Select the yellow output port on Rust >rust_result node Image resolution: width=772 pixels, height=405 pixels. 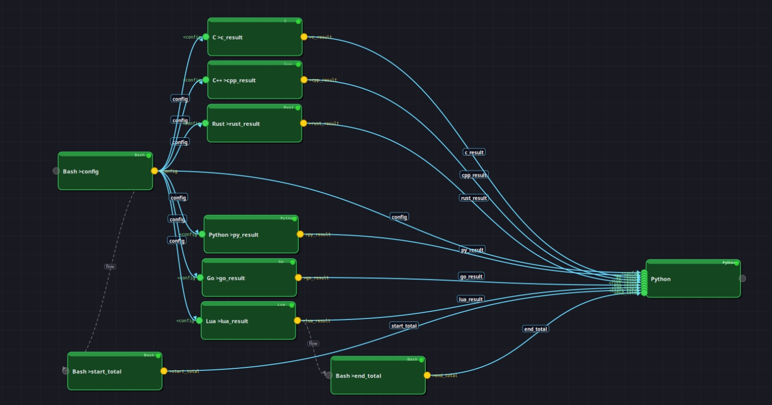pyautogui.click(x=302, y=123)
